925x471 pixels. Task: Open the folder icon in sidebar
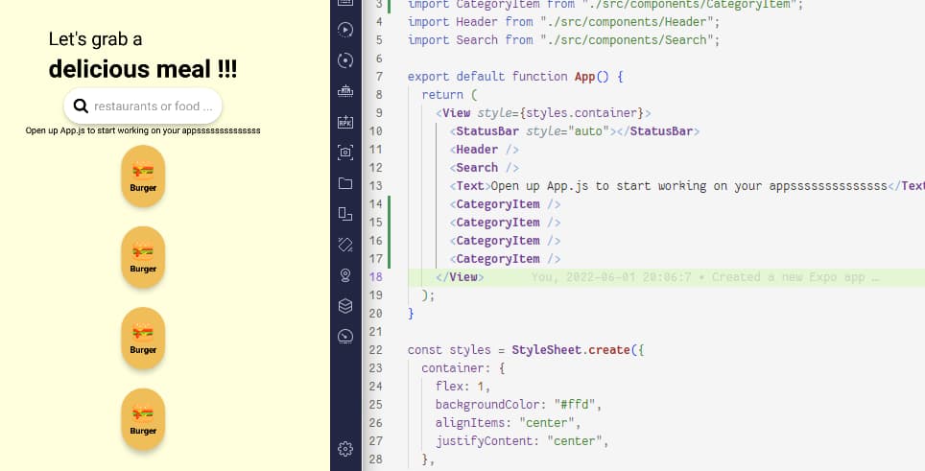point(345,183)
